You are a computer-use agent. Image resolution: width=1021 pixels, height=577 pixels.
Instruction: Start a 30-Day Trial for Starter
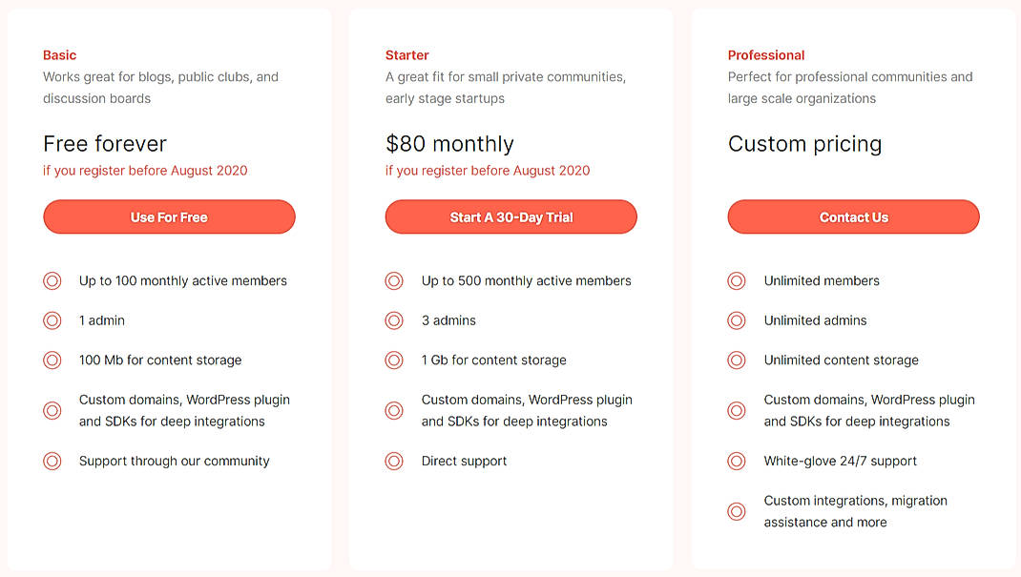pyautogui.click(x=510, y=216)
